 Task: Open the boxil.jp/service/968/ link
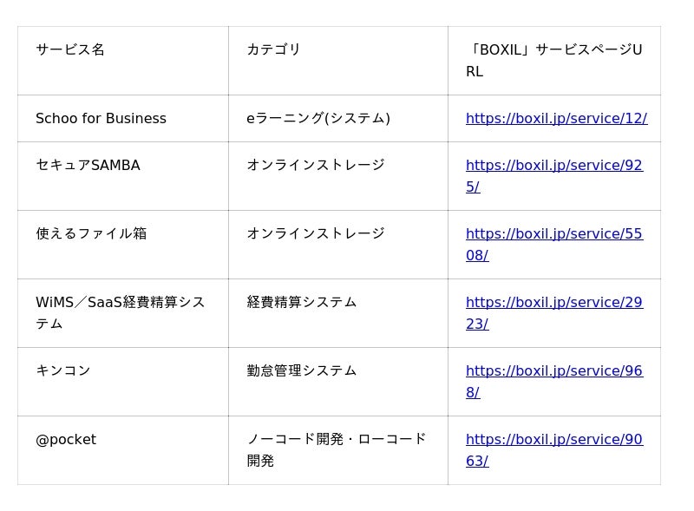(x=553, y=371)
